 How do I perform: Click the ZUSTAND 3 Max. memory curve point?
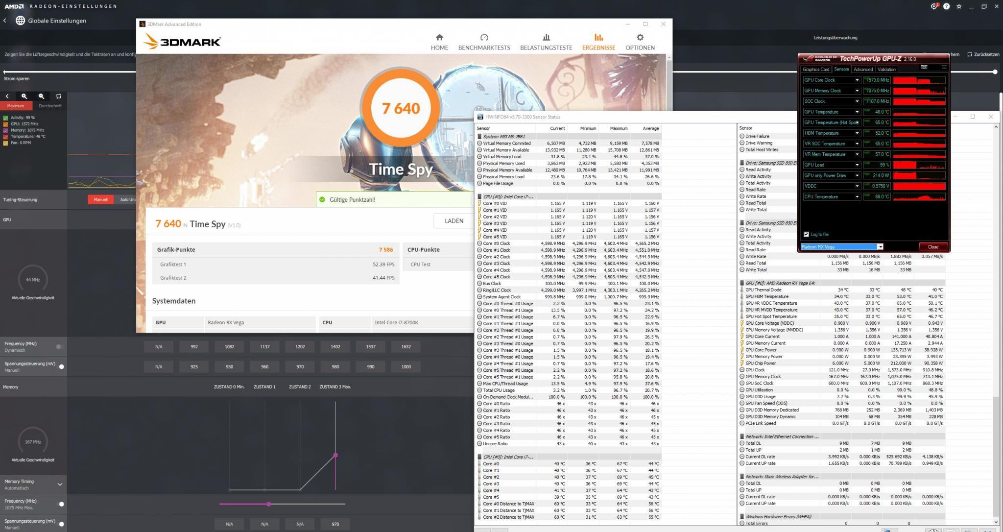point(335,455)
